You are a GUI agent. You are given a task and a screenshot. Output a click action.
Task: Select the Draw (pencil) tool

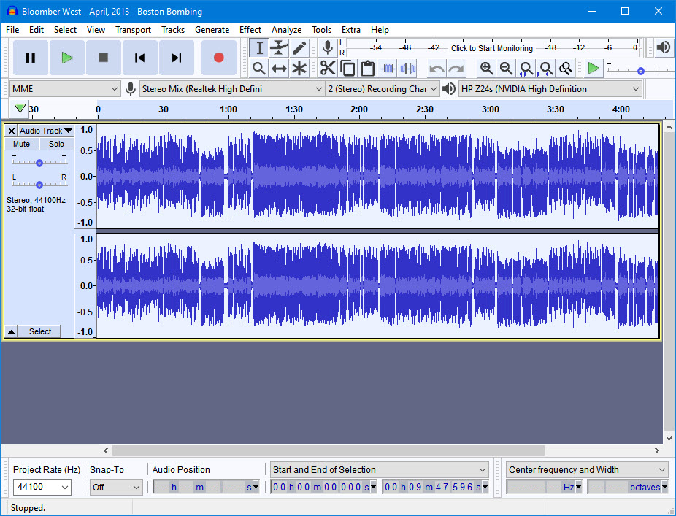coord(299,48)
